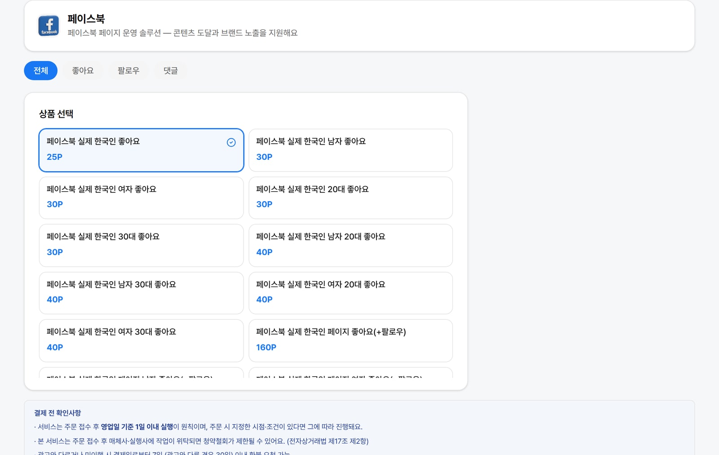
Task: Select 페이지 좋아요(+팔로우) 160P product
Action: click(351, 340)
